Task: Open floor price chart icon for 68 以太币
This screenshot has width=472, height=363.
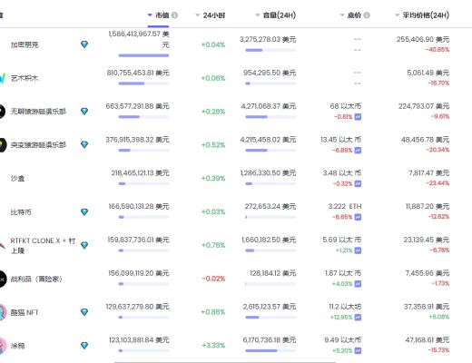Action: [x=358, y=117]
